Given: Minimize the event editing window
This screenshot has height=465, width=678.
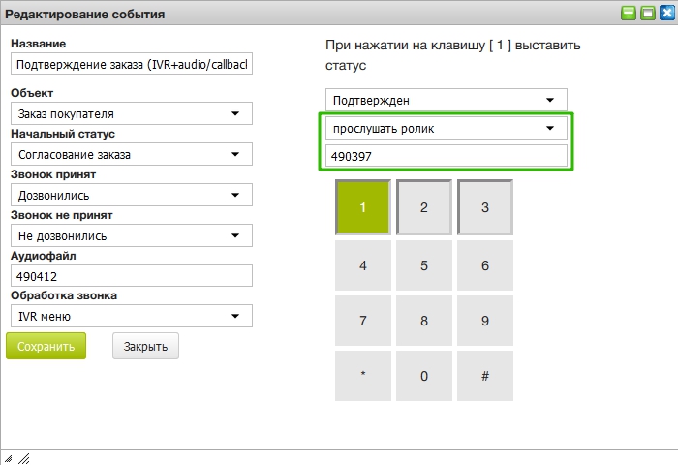Looking at the screenshot, I should click(630, 14).
